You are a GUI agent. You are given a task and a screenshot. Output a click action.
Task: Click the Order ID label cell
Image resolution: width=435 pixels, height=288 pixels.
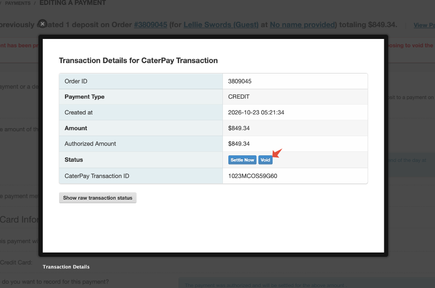point(141,81)
